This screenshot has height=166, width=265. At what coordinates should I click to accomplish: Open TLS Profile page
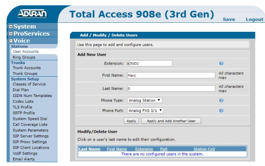(x=22, y=107)
